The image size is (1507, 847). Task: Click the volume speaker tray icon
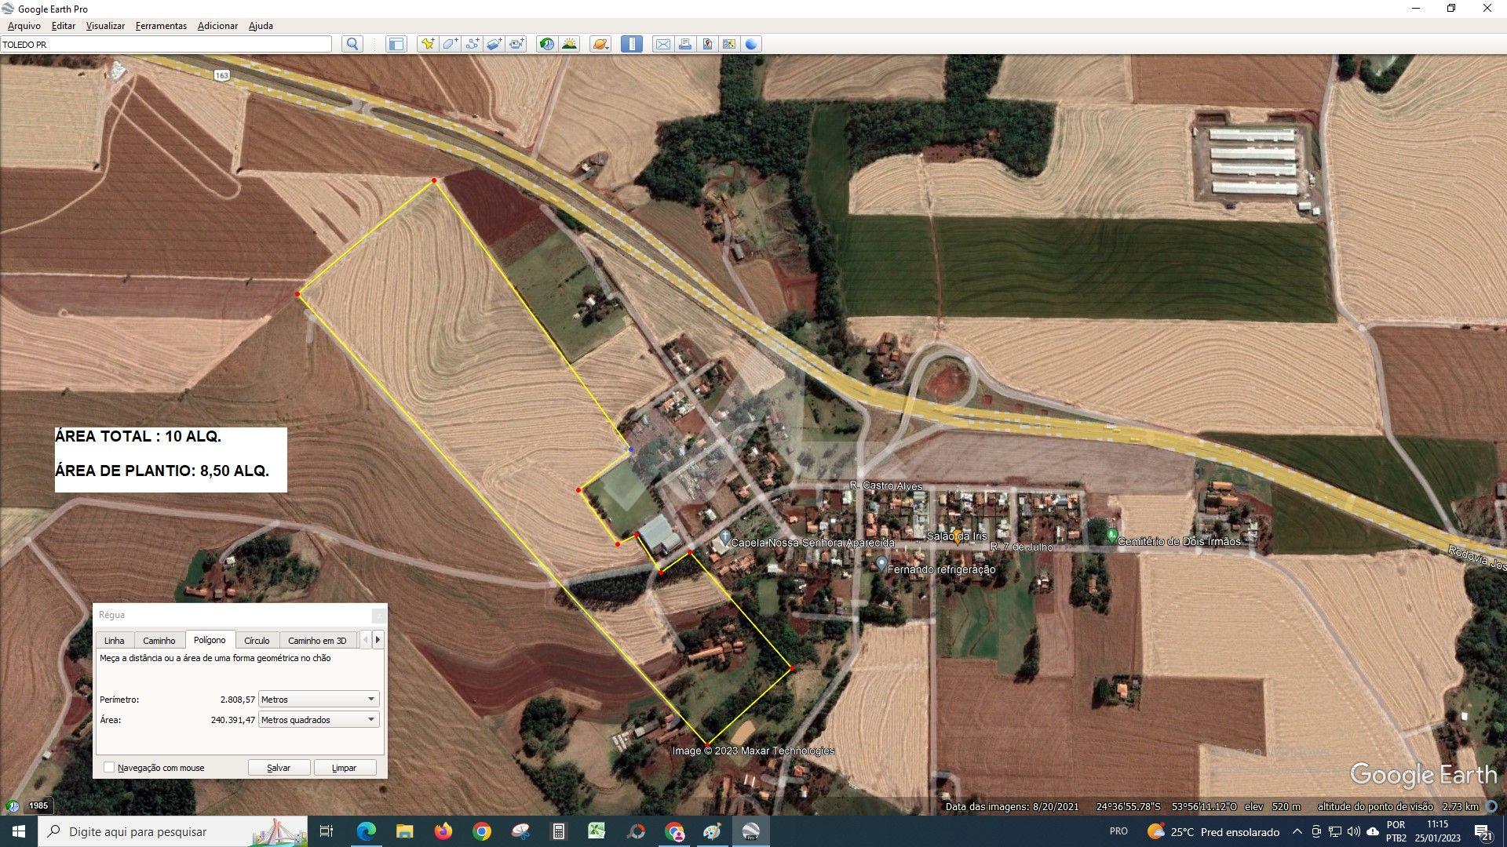1353,831
